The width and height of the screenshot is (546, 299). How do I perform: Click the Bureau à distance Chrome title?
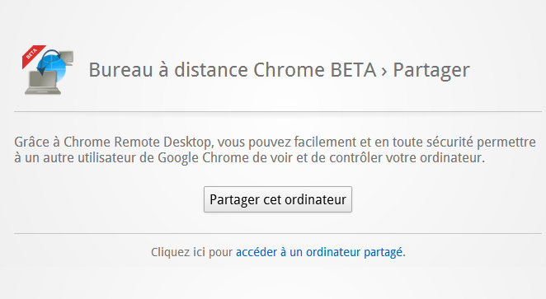233,70
